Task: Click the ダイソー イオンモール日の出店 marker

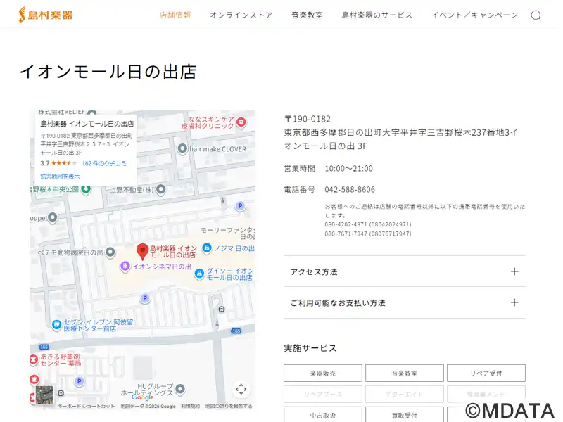Action: click(x=199, y=274)
